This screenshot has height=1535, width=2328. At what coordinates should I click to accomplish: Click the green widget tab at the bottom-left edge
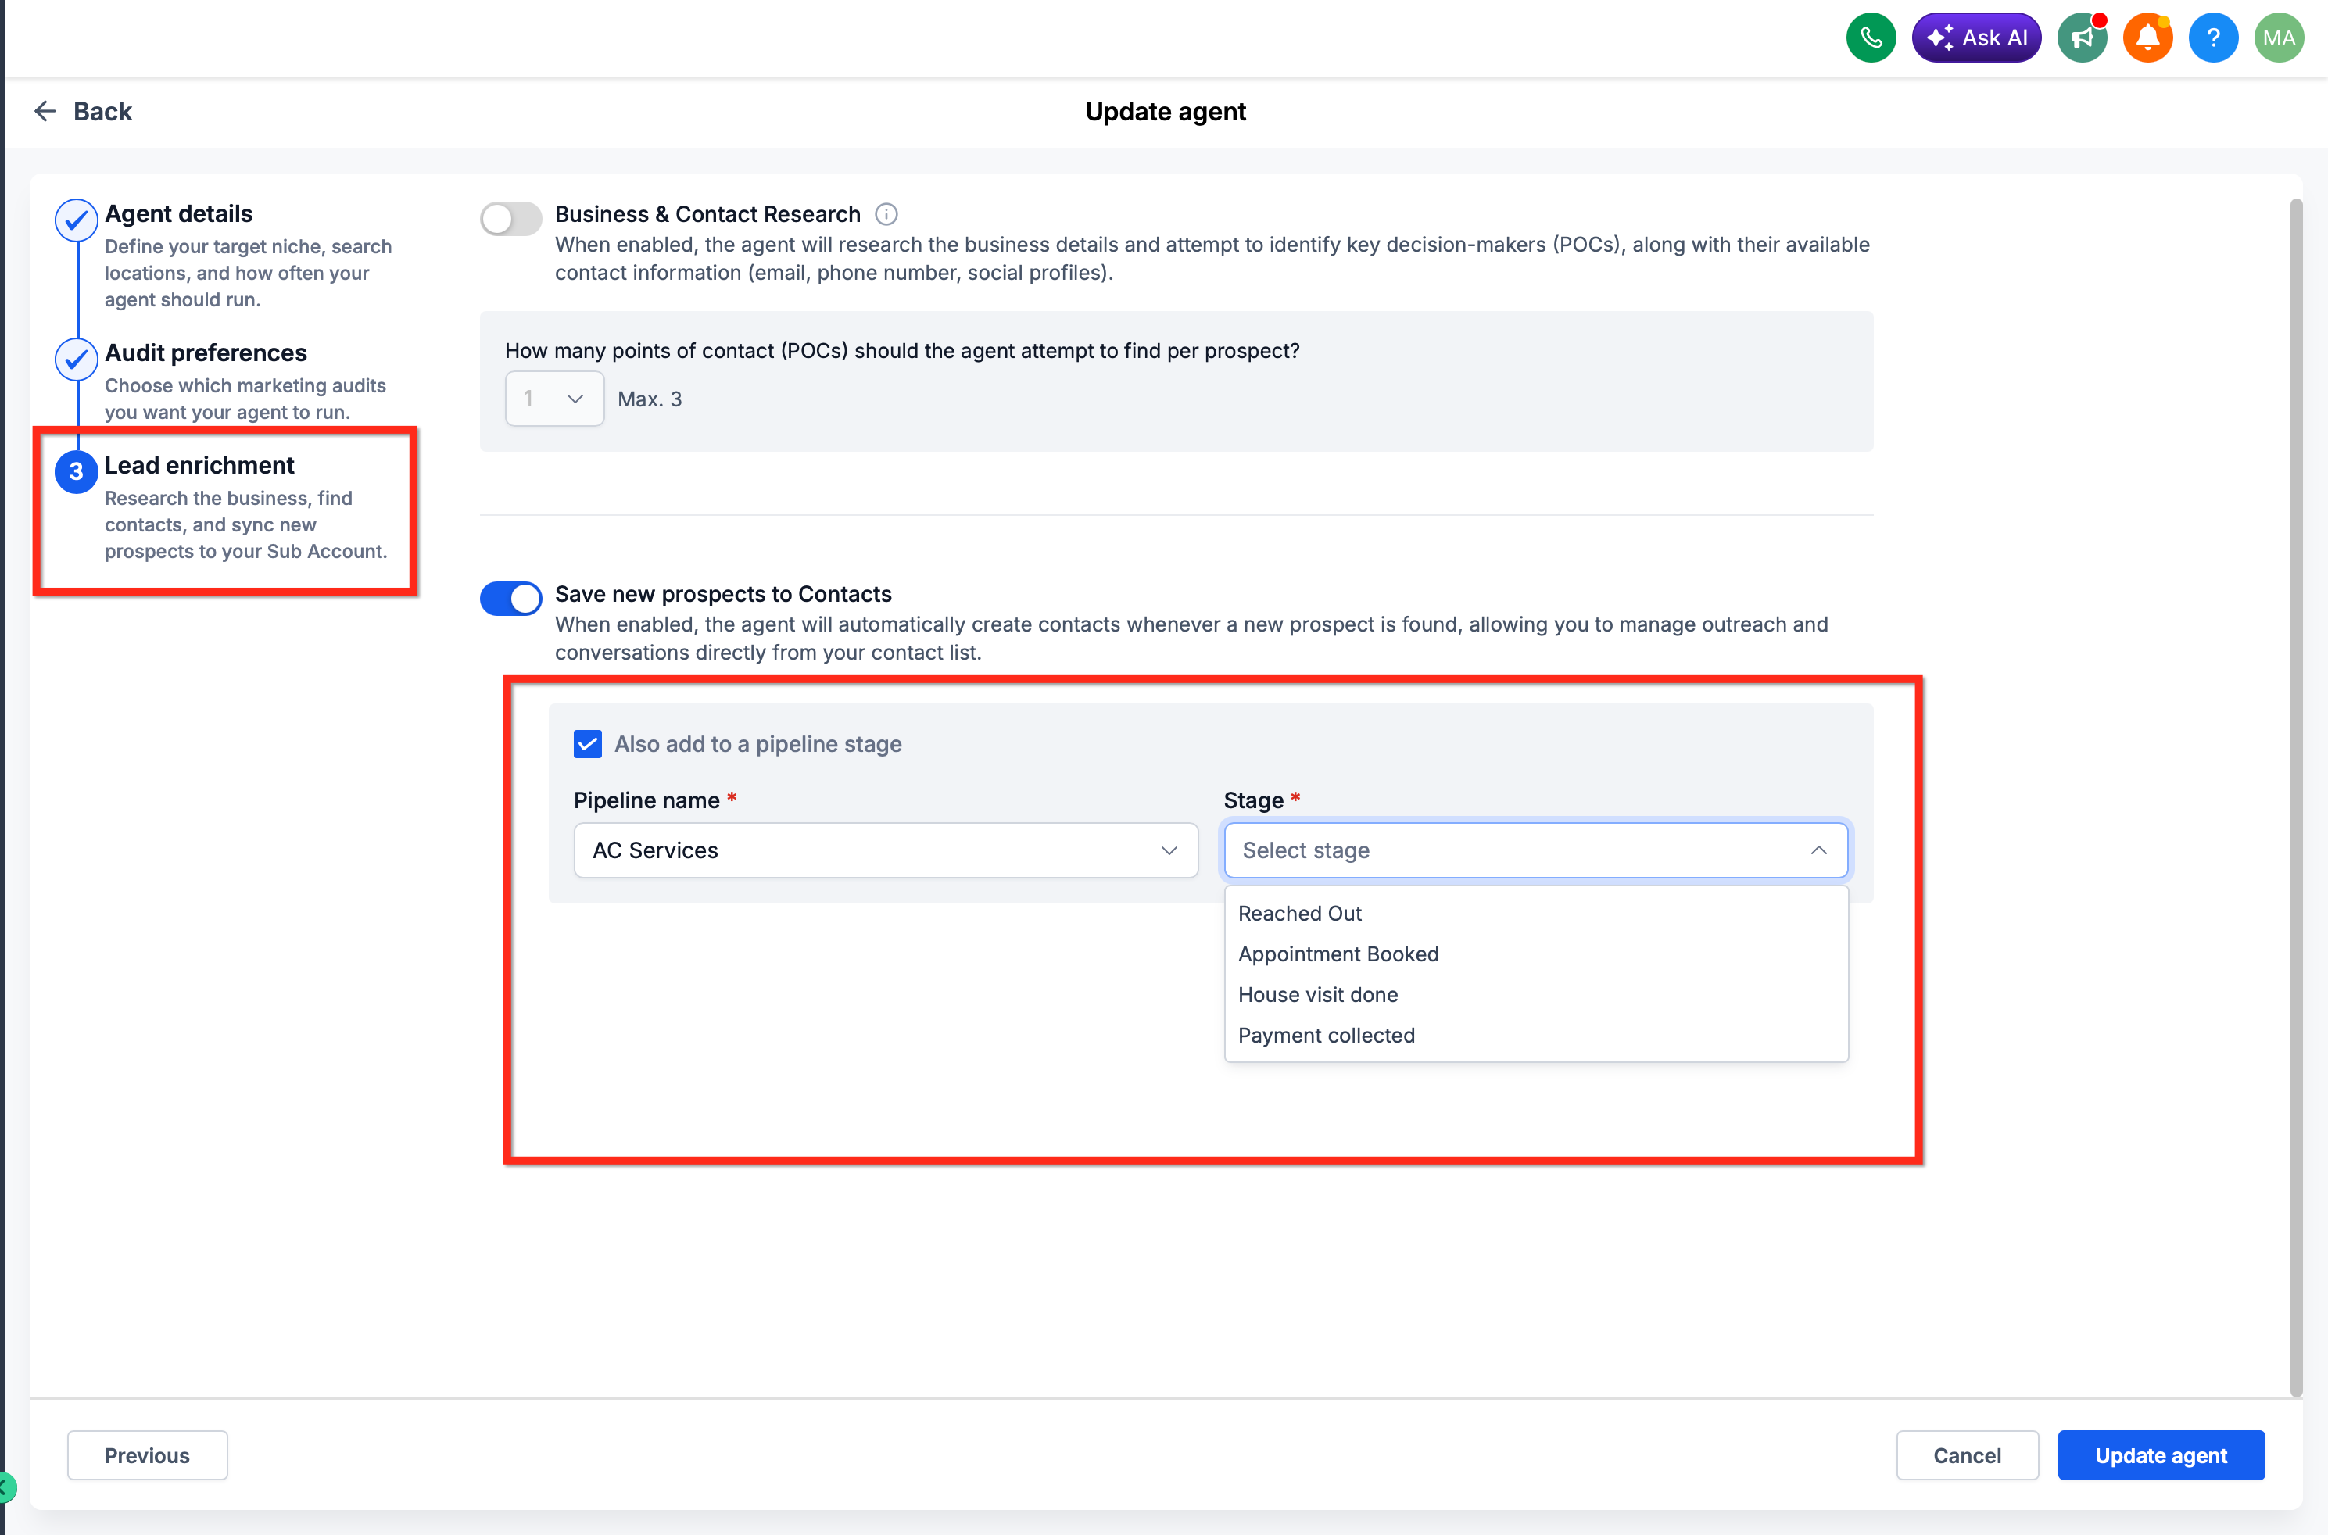tap(7, 1489)
